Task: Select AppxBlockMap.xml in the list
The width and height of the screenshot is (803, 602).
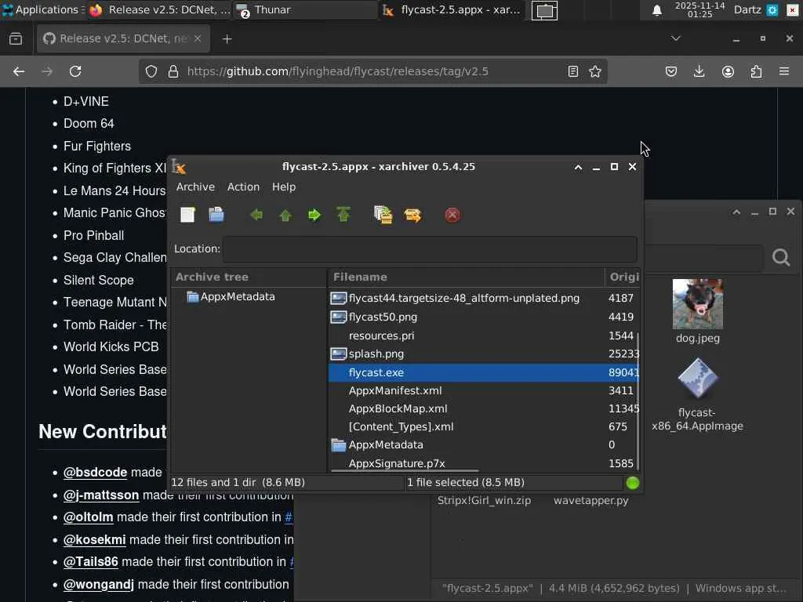Action: [483, 408]
